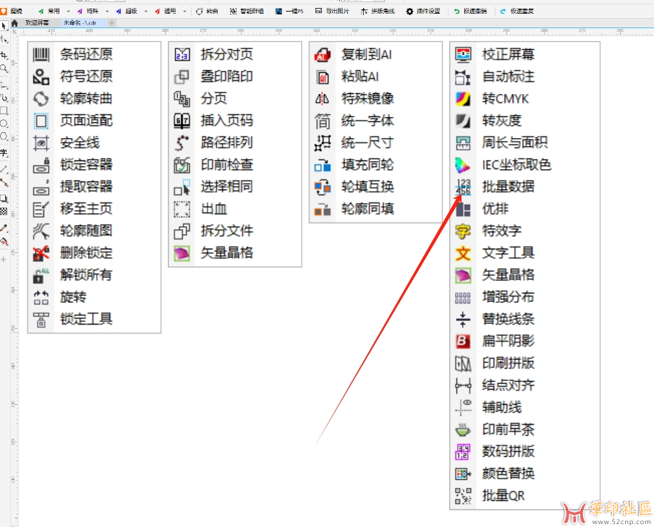Click the 轮填互换 swap icon

[323, 187]
